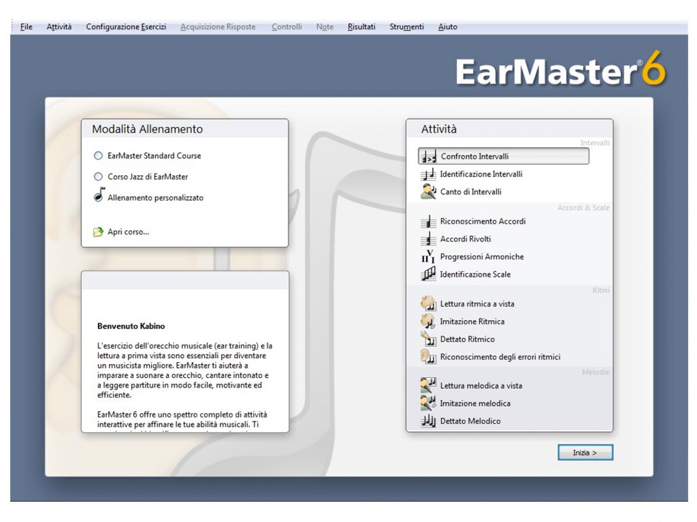
Task: Click the Confronto Intervalli activity icon
Action: point(428,157)
